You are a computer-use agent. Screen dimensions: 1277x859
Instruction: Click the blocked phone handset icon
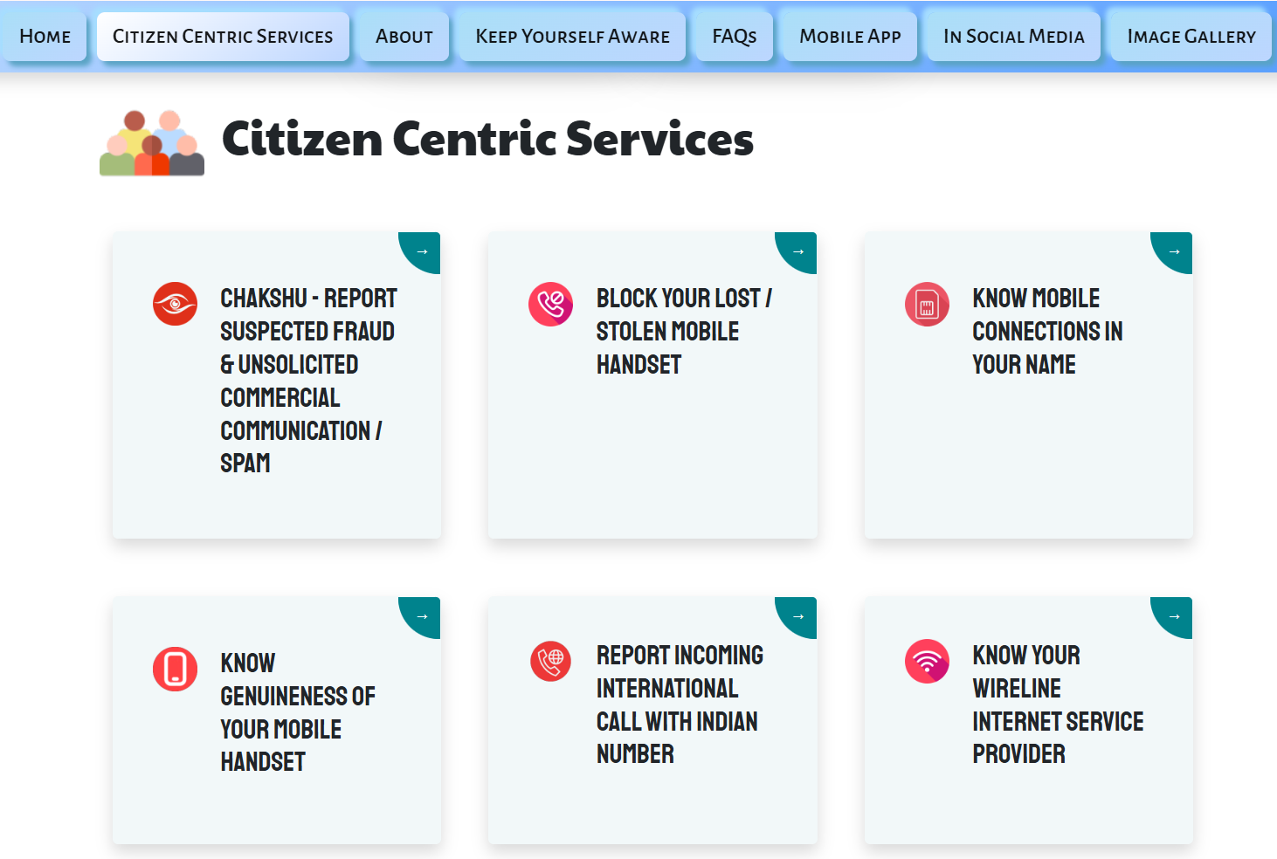click(x=550, y=304)
